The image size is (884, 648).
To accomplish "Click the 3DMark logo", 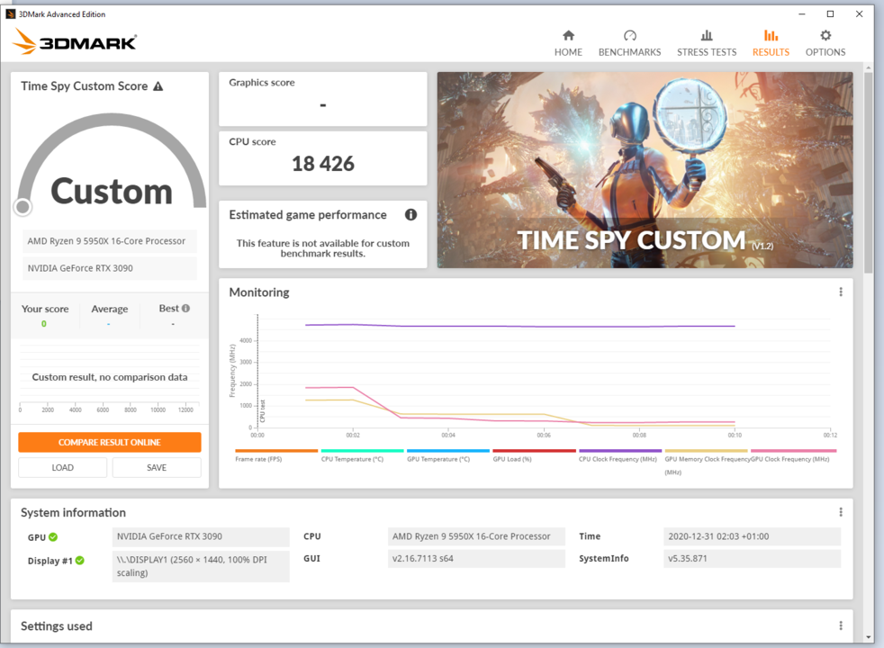I will 75,41.
